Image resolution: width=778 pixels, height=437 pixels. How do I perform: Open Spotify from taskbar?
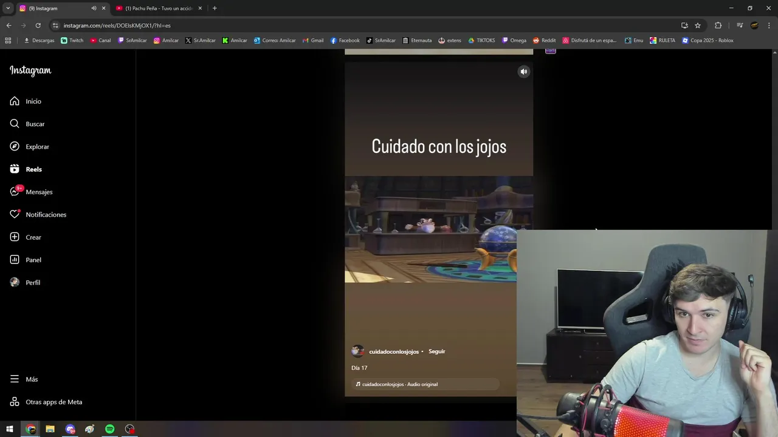coord(109,429)
